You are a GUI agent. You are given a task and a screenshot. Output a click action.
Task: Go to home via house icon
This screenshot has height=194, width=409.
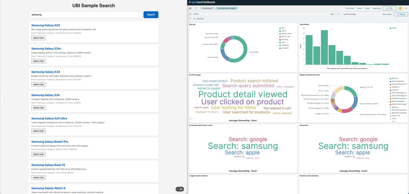click(195, 8)
